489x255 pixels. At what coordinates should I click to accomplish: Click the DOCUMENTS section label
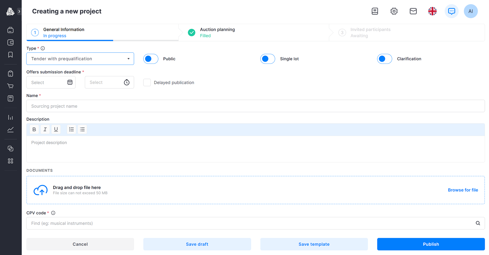(39, 171)
